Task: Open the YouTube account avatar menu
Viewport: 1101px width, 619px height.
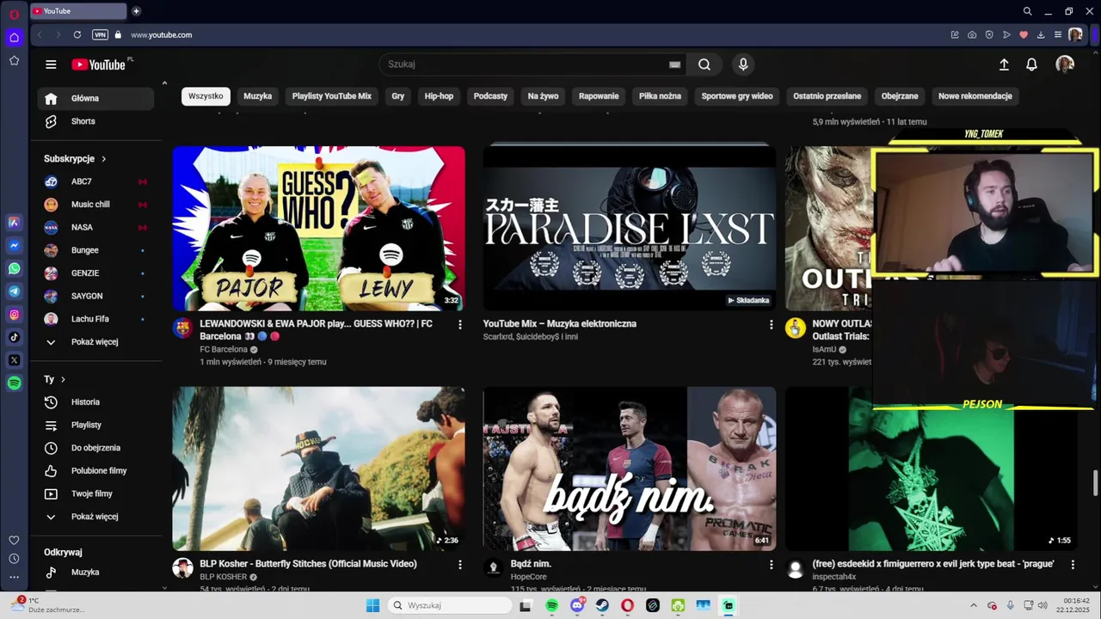Action: point(1065,64)
